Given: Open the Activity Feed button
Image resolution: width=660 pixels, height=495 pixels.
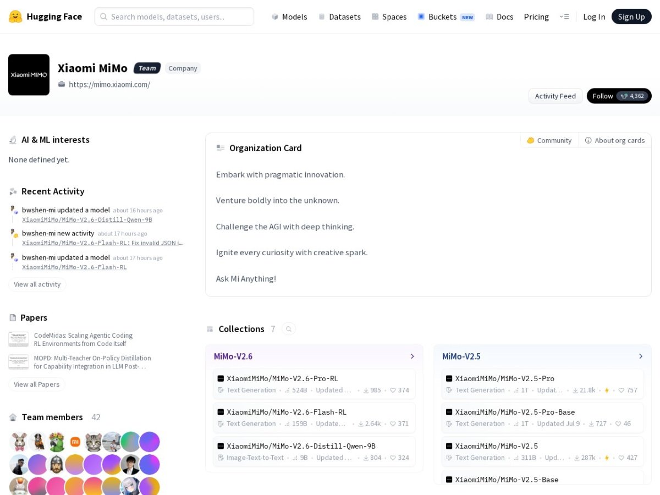Looking at the screenshot, I should [555, 96].
